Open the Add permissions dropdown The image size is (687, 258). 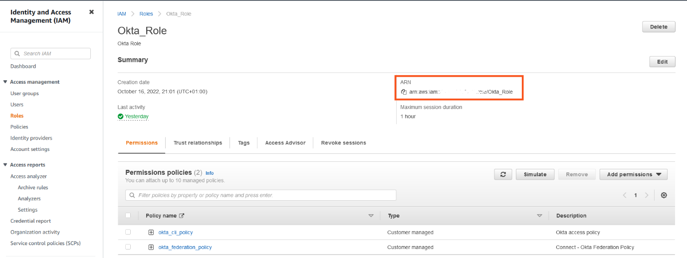coord(634,174)
